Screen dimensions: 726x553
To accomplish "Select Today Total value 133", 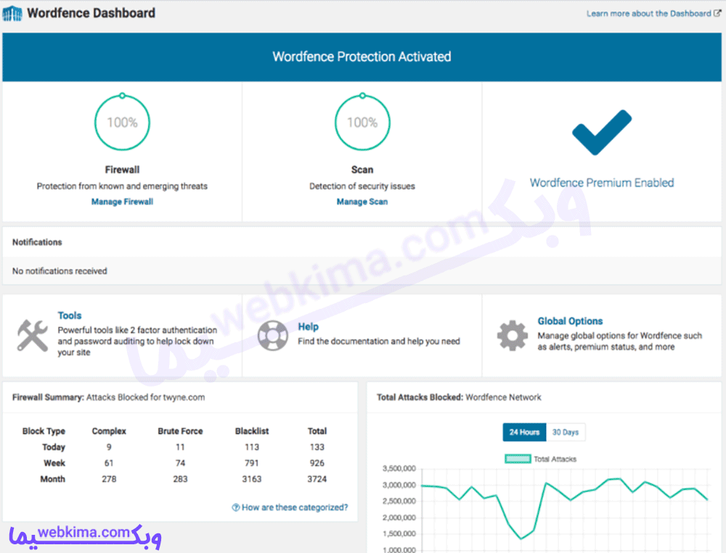I will point(317,447).
